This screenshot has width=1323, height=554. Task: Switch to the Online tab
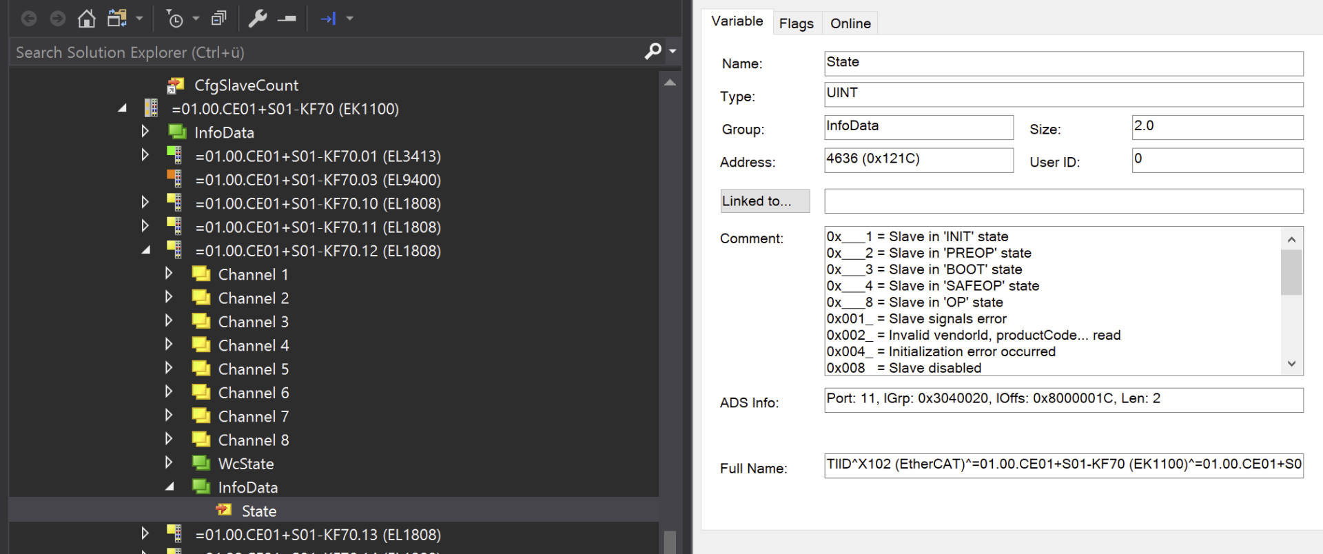pyautogui.click(x=850, y=23)
